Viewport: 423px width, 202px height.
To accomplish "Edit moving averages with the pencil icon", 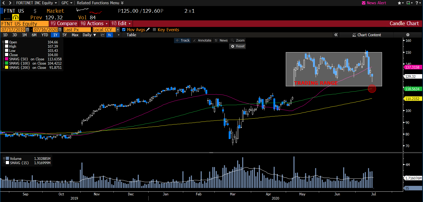I will coord(148,29).
